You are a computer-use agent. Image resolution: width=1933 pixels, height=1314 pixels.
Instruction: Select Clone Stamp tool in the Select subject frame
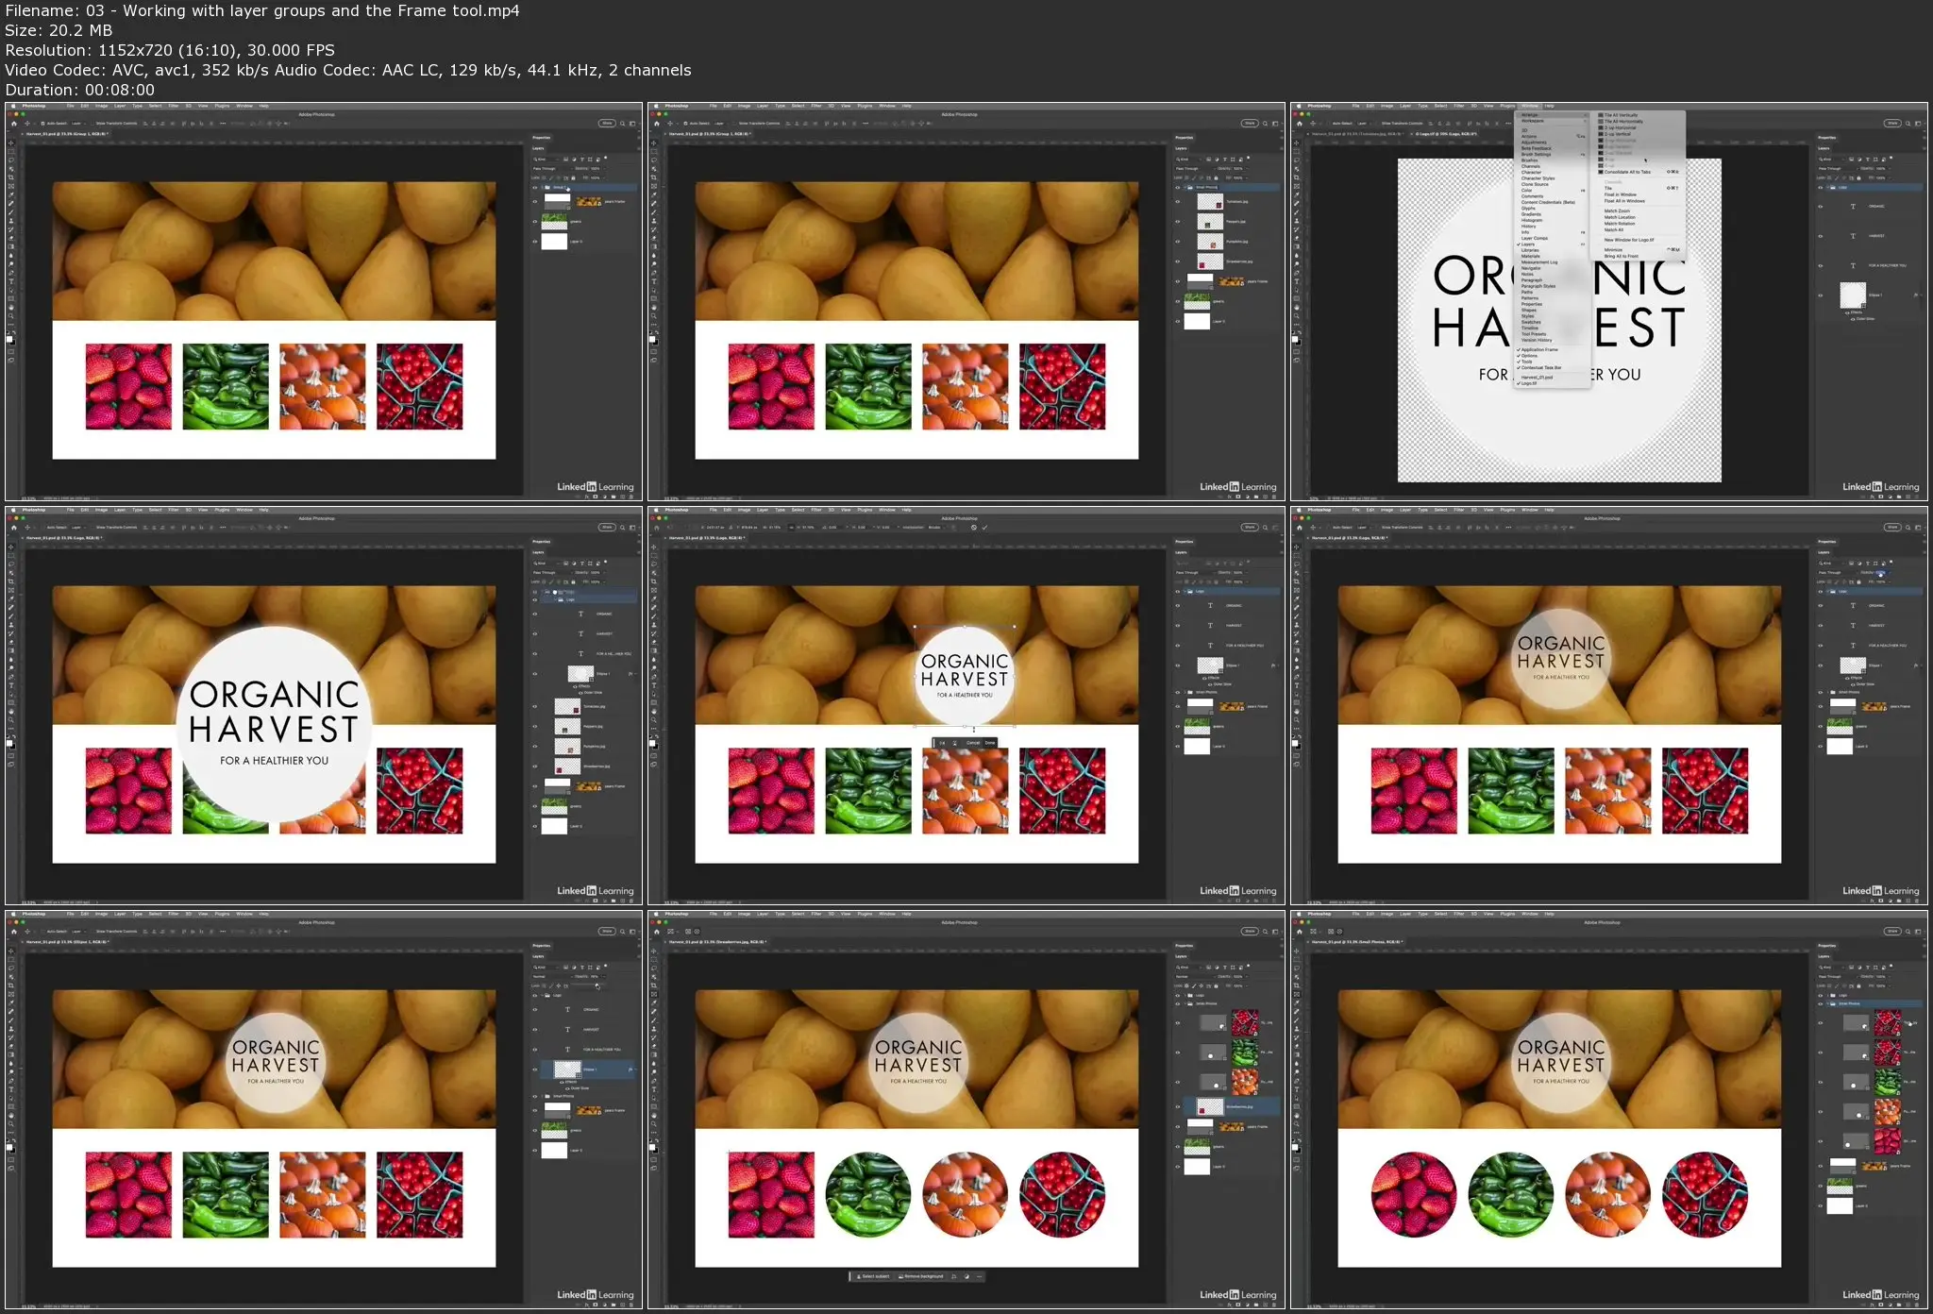[654, 1029]
